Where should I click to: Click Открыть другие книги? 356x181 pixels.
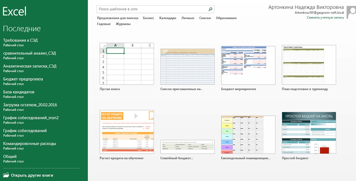(x=32, y=175)
